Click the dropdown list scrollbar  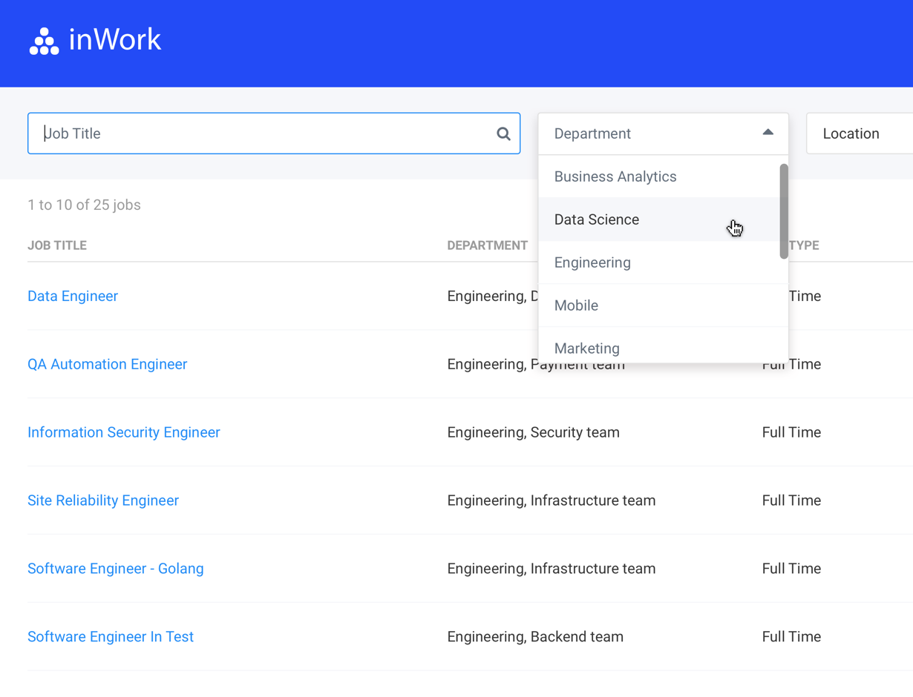(x=783, y=211)
